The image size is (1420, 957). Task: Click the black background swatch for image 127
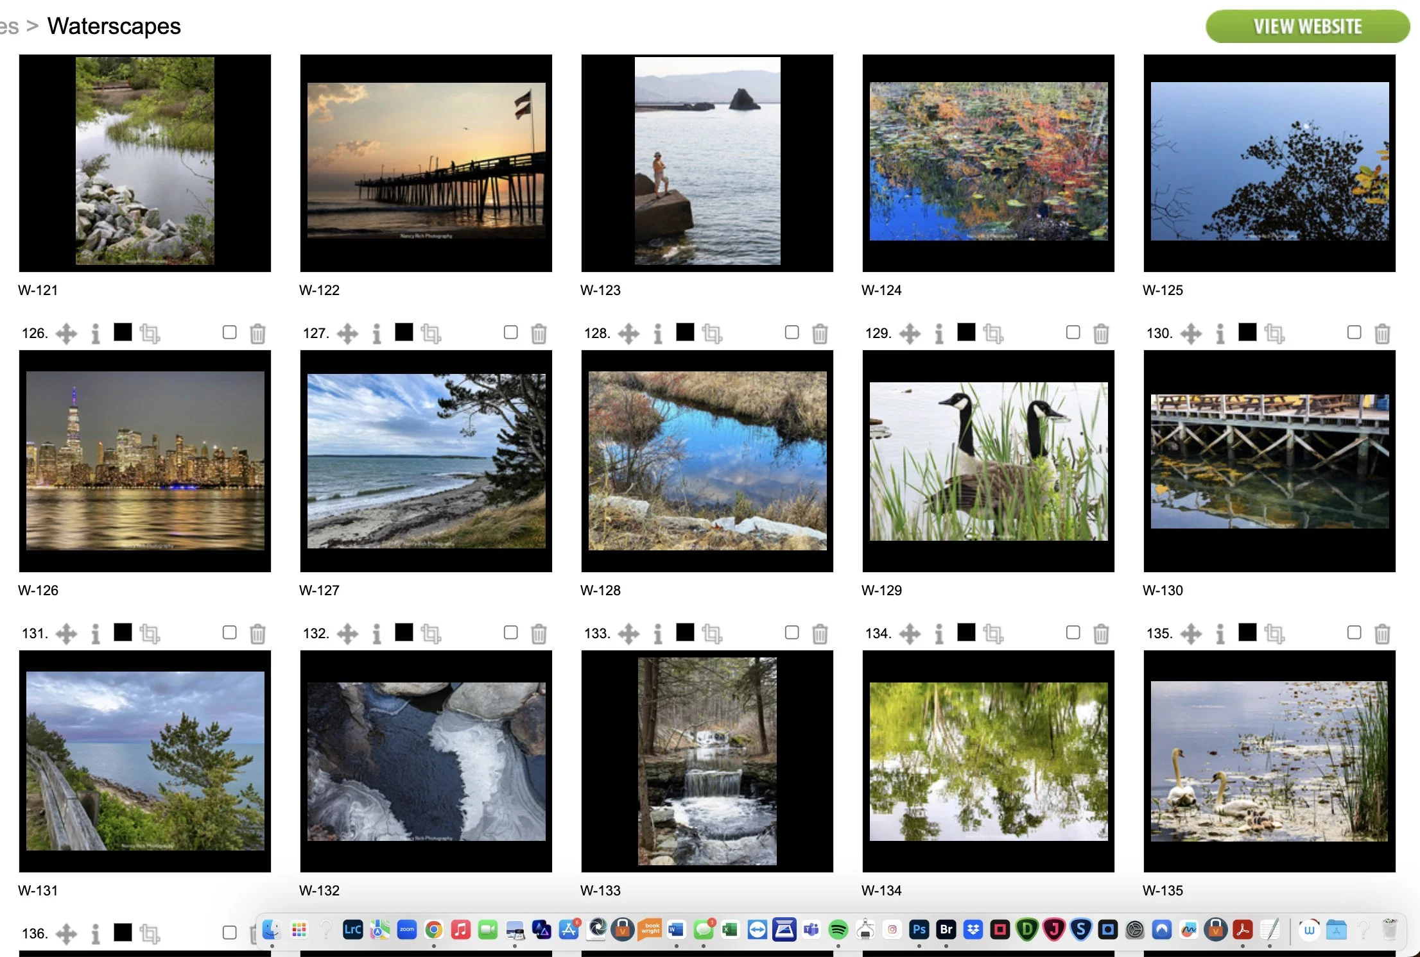coord(404,332)
